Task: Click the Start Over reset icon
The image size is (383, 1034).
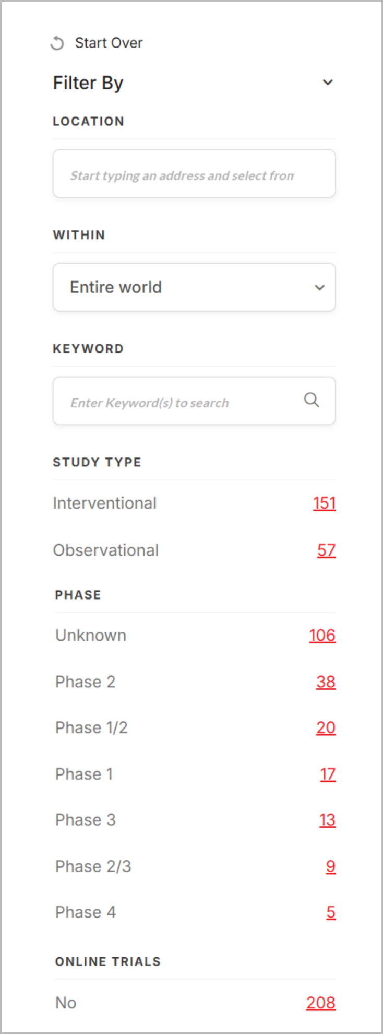Action: (x=57, y=43)
